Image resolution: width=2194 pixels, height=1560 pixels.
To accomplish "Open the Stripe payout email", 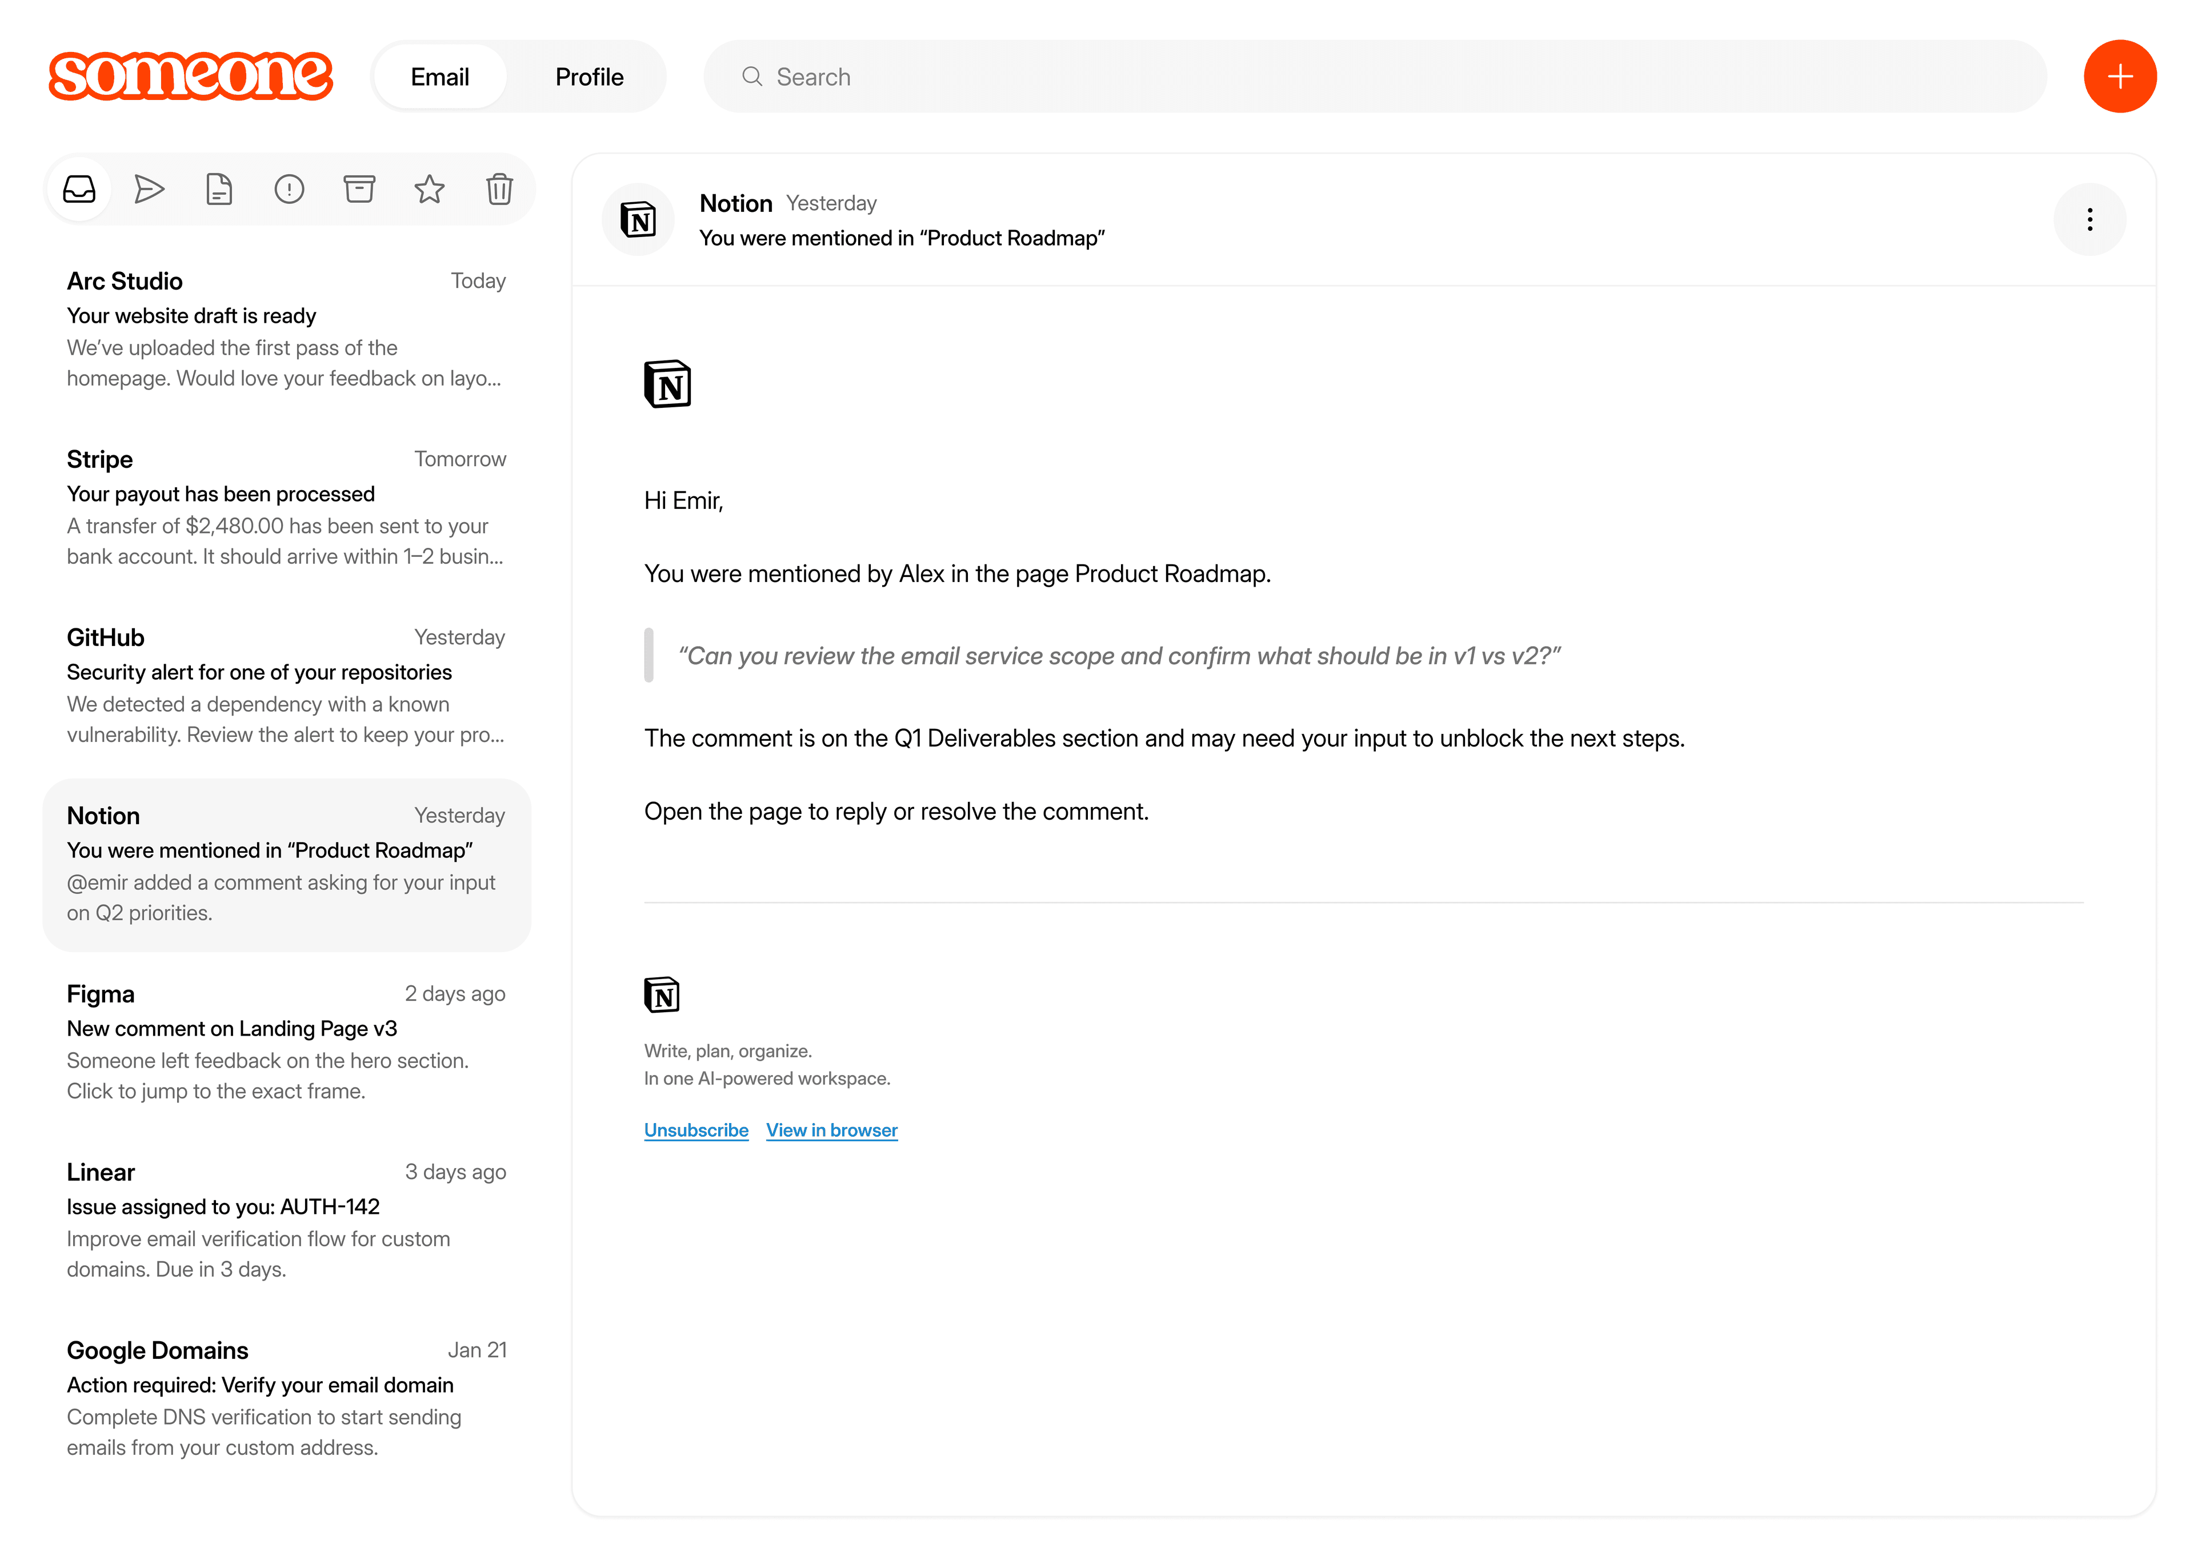I will [x=286, y=508].
